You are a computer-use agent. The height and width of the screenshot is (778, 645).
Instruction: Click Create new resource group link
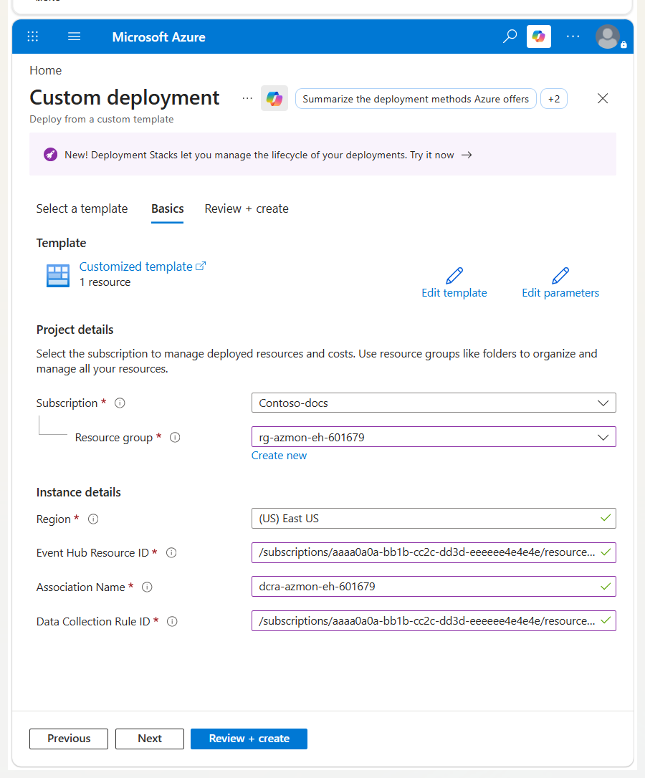pos(279,456)
